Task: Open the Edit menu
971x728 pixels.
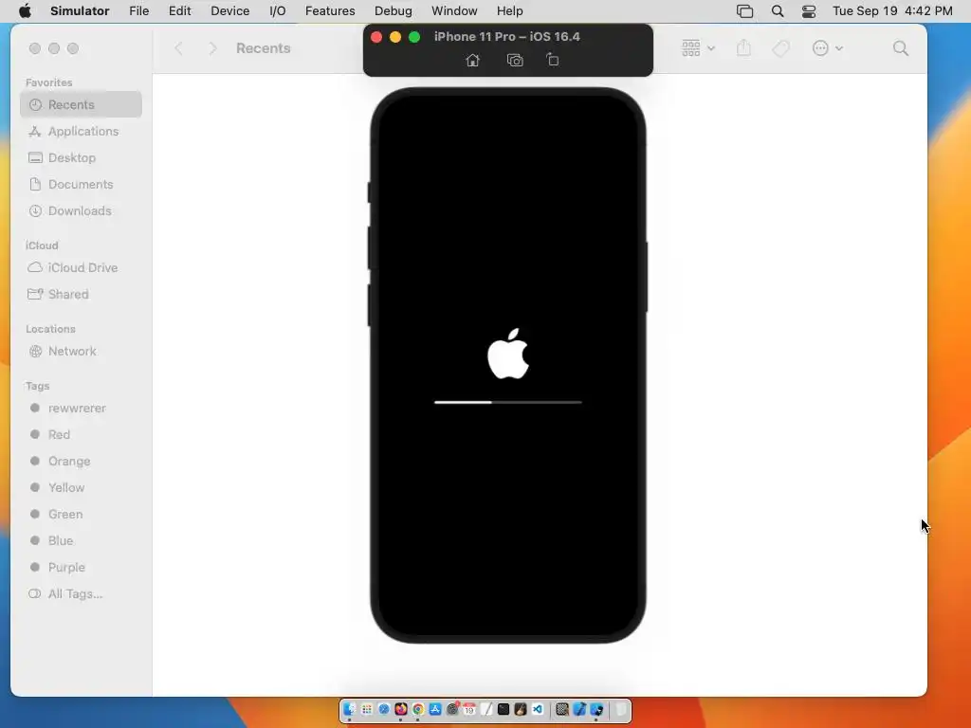Action: click(179, 11)
